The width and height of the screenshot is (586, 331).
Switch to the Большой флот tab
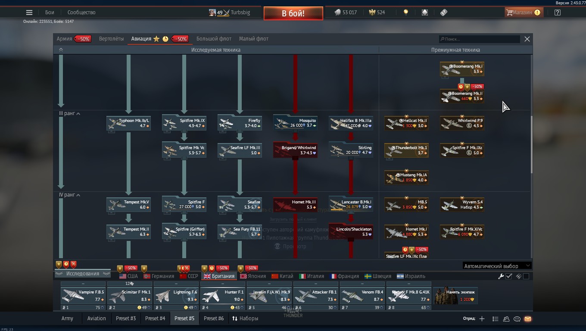pyautogui.click(x=214, y=39)
